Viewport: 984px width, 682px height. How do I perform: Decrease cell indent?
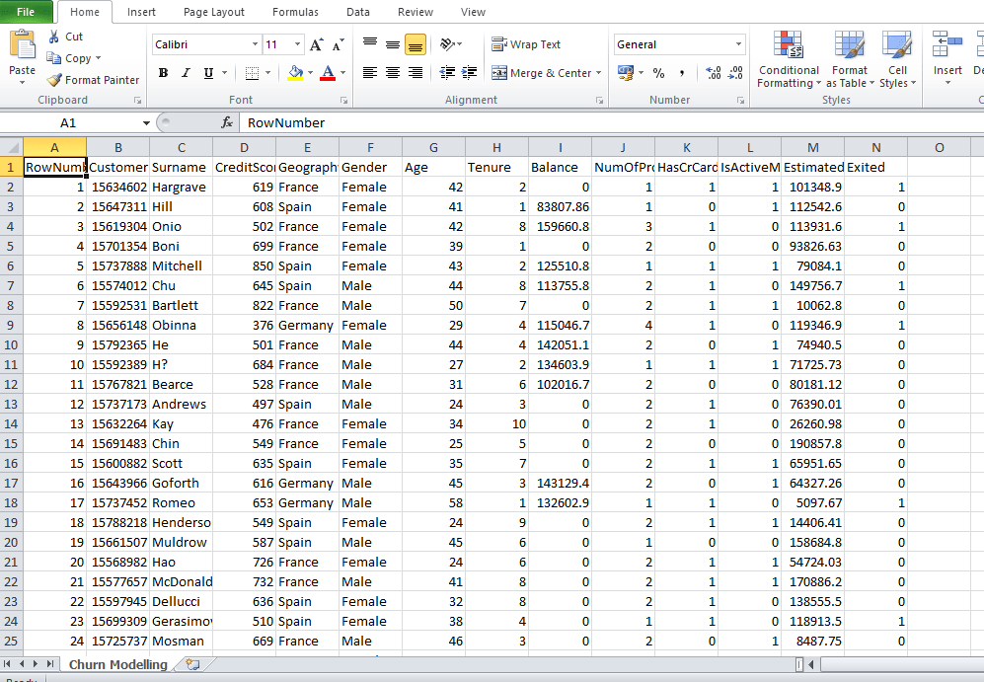(x=447, y=73)
